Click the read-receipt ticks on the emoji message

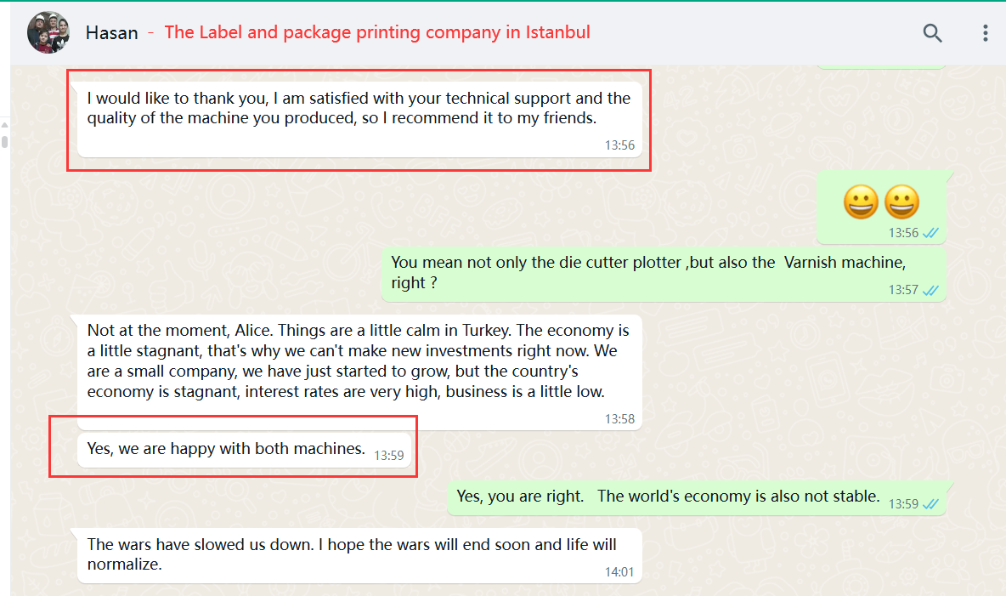click(931, 233)
